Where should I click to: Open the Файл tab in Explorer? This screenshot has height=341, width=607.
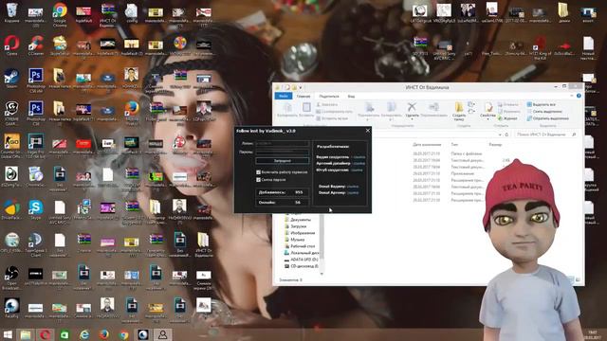[284, 96]
